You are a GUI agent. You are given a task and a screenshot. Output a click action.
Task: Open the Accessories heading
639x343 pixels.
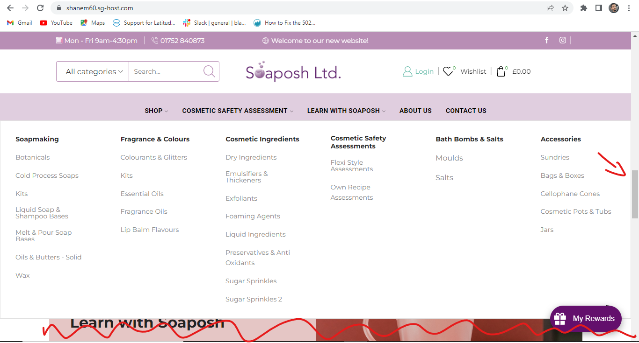pos(560,139)
